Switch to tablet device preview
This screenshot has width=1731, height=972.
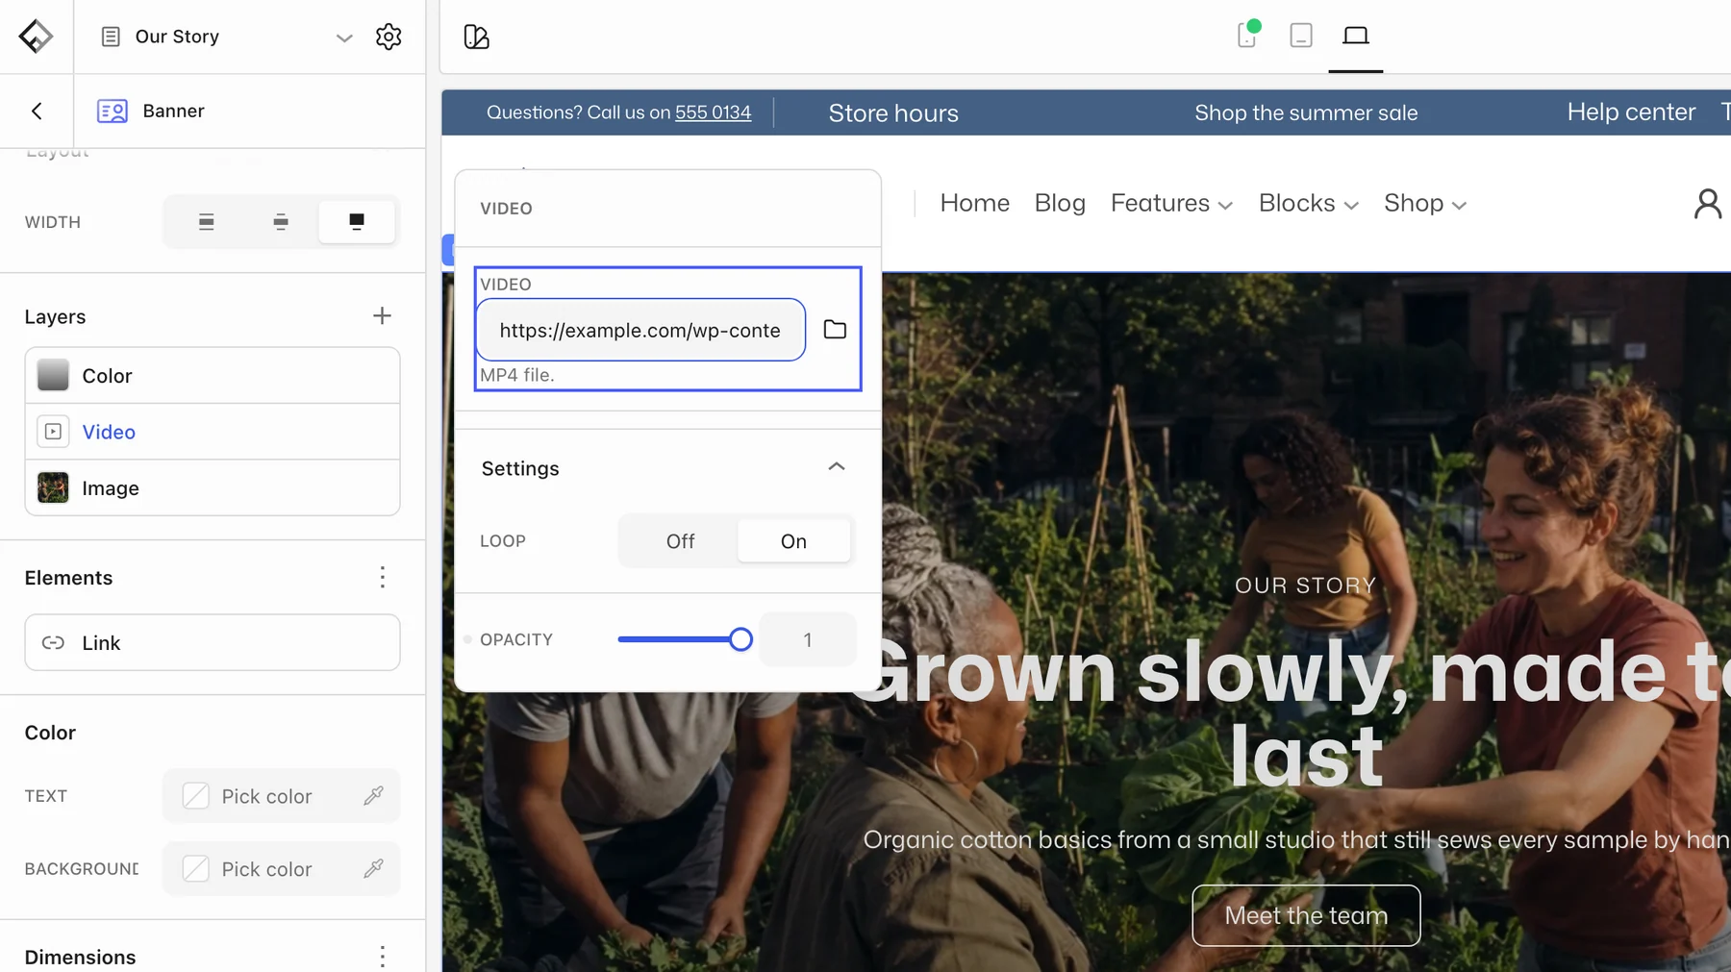click(x=1301, y=36)
